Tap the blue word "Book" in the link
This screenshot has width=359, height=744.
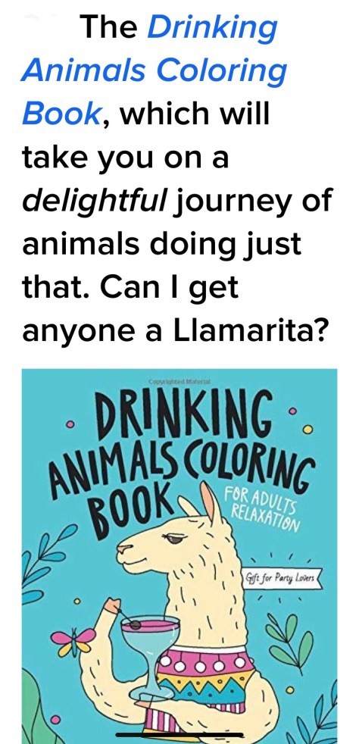[x=61, y=114]
